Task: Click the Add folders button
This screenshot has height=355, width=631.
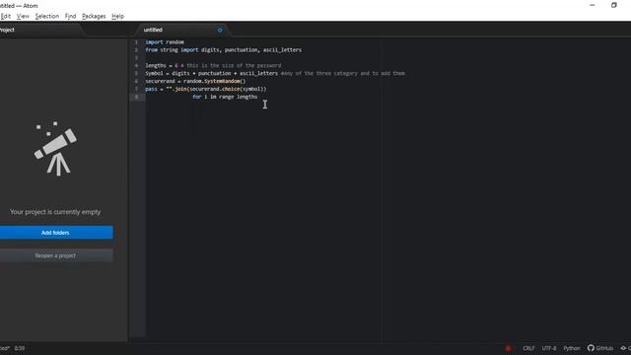Action: click(x=55, y=233)
